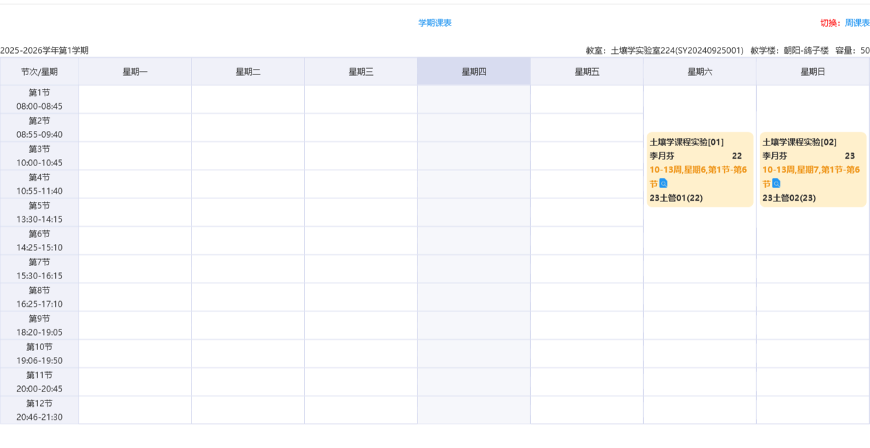Click class name 23土管01(22) in Saturday card

coord(676,198)
